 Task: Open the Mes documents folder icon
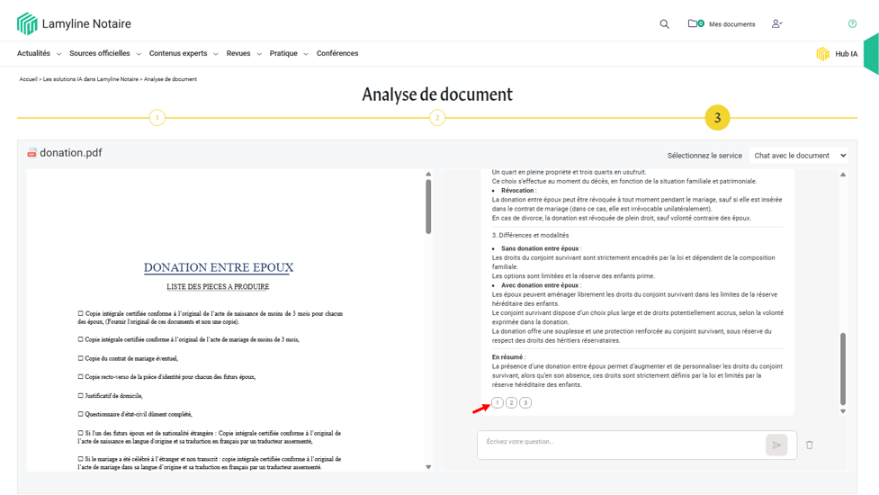coord(695,23)
